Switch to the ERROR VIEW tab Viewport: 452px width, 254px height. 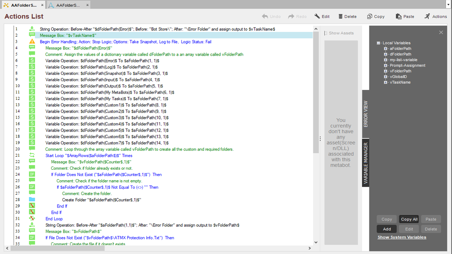point(365,114)
